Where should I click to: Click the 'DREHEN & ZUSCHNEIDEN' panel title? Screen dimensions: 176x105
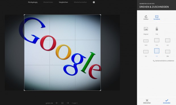[x=154, y=7]
